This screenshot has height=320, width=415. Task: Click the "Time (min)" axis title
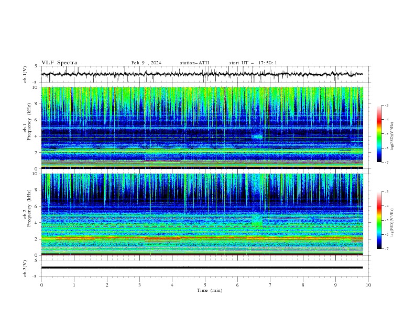click(210, 290)
